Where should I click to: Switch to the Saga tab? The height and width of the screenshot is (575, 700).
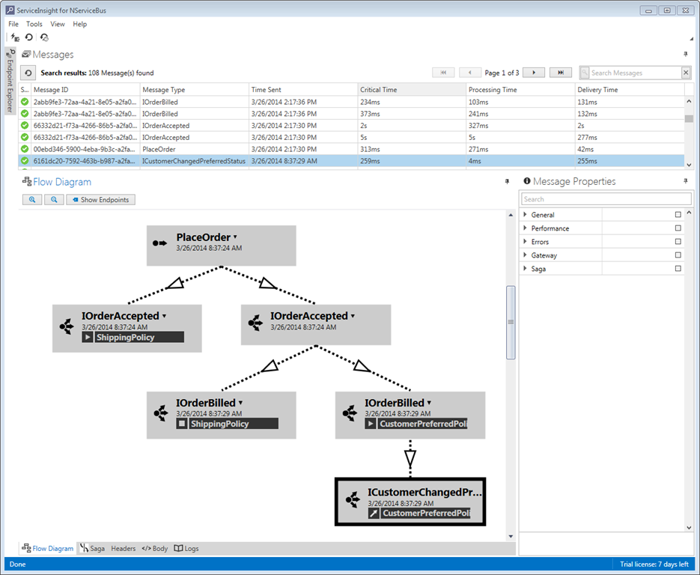[92, 548]
